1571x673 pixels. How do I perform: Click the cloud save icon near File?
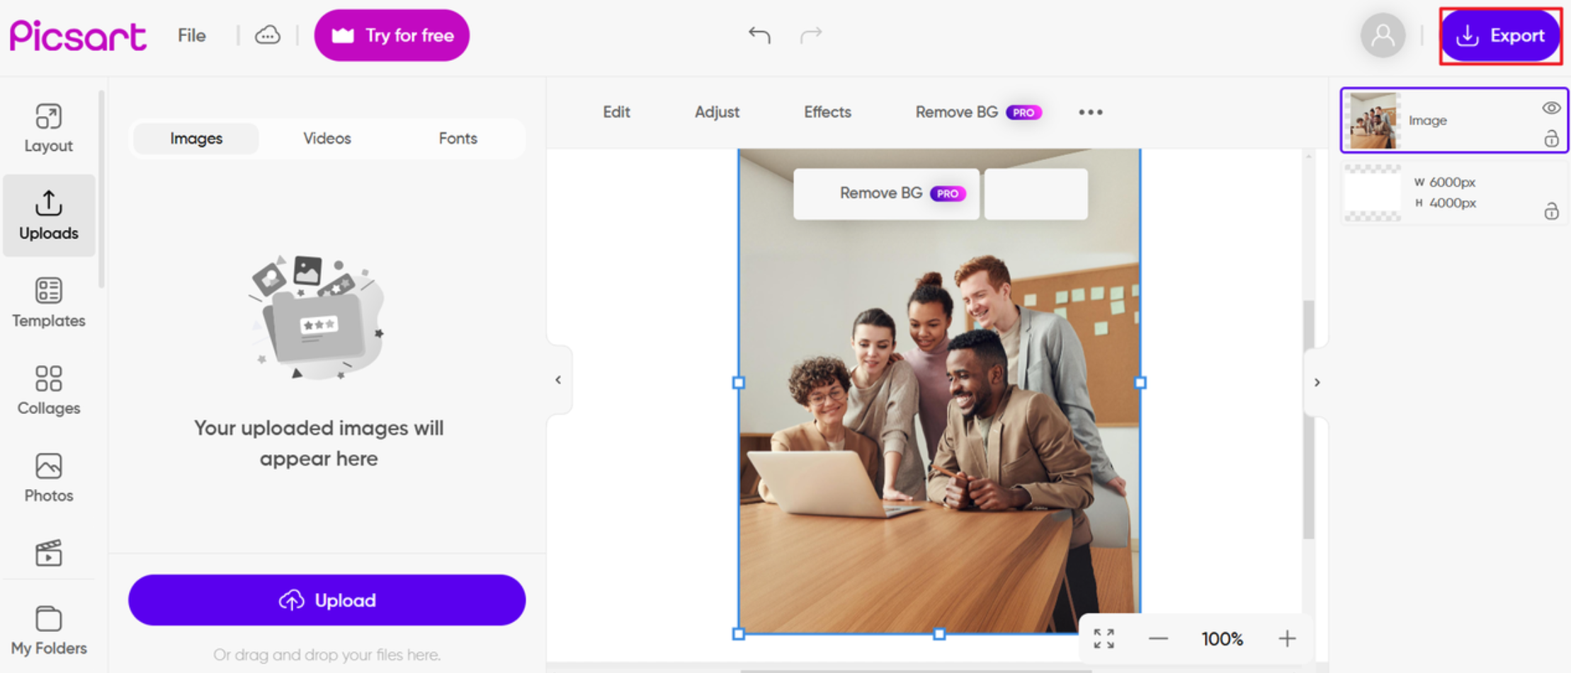tap(267, 34)
